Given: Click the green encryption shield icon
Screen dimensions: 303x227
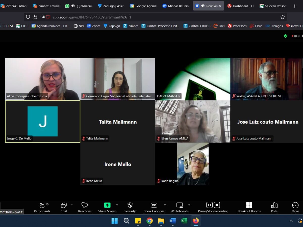Looking at the screenshot, I should tap(286, 36).
